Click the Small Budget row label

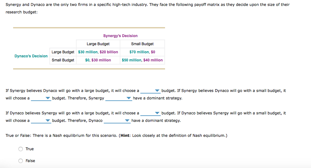(63, 60)
